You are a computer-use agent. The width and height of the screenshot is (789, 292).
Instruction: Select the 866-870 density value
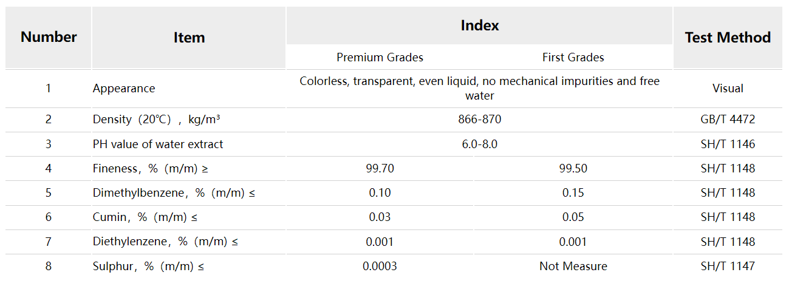(479, 120)
